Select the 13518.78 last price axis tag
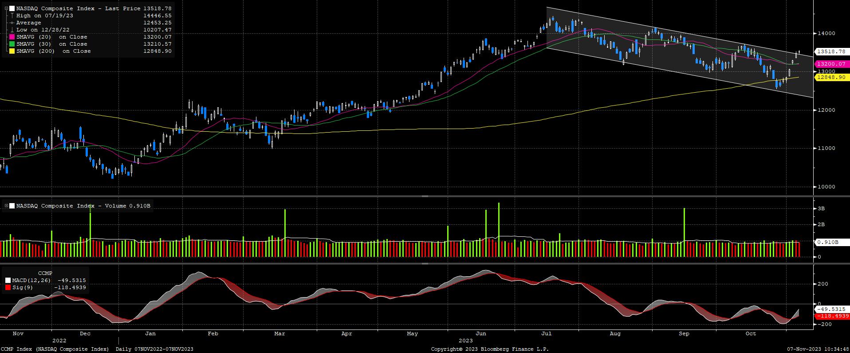 [831, 51]
